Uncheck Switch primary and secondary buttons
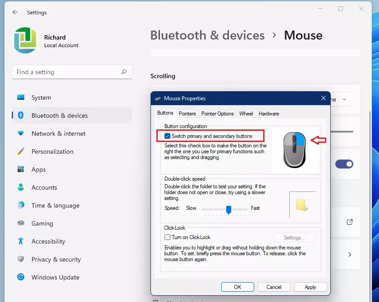The width and height of the screenshot is (379, 302). coord(167,136)
